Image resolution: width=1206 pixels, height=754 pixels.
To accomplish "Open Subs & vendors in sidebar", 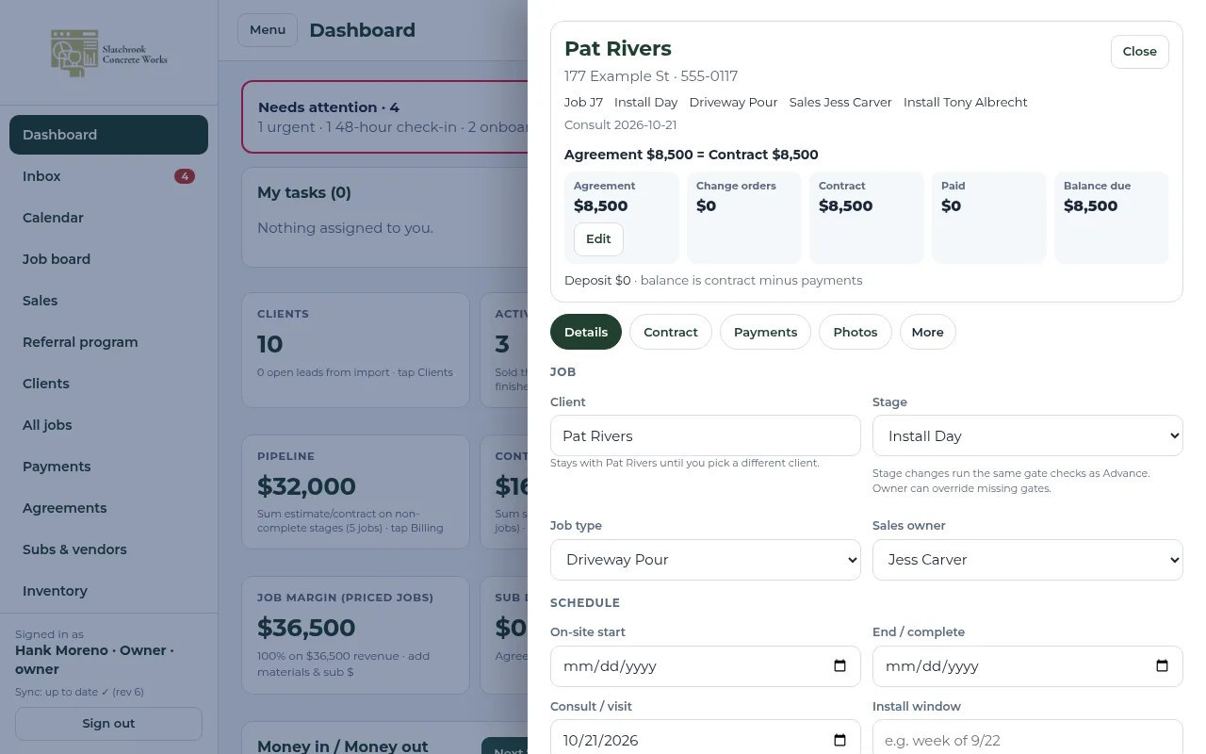I will pyautogui.click(x=108, y=549).
